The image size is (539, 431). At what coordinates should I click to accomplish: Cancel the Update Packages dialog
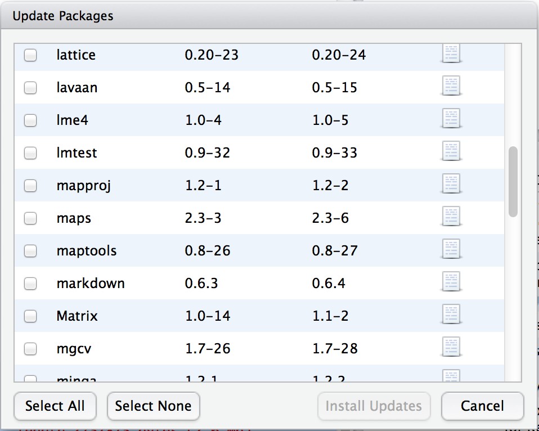point(482,406)
